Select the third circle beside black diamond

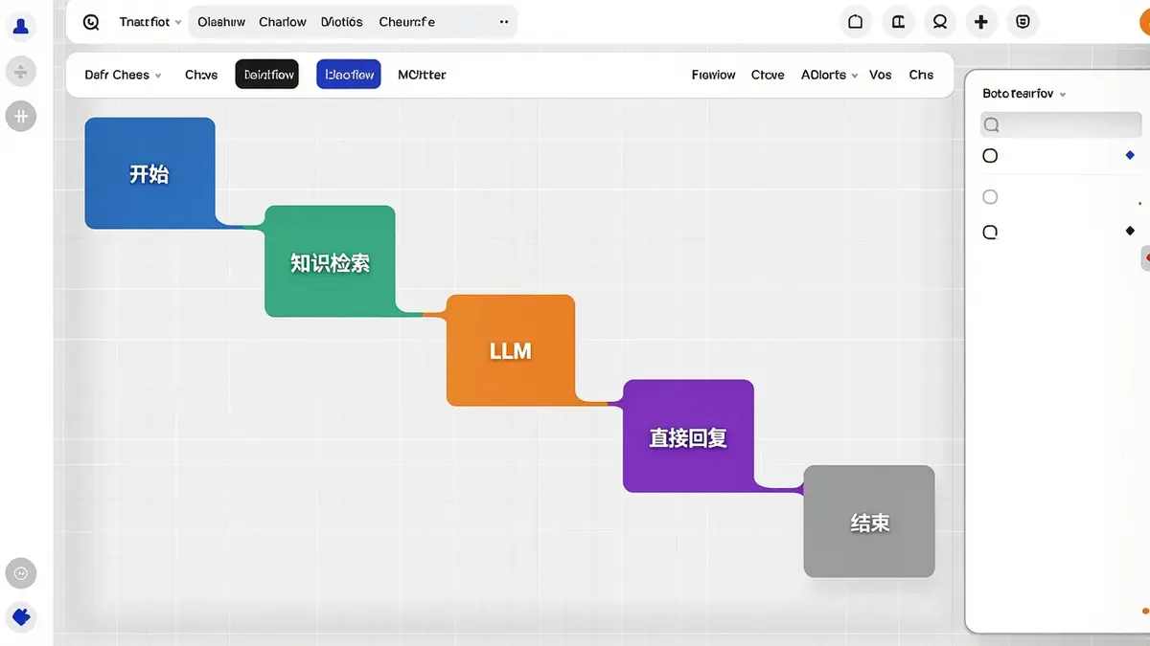tap(991, 232)
